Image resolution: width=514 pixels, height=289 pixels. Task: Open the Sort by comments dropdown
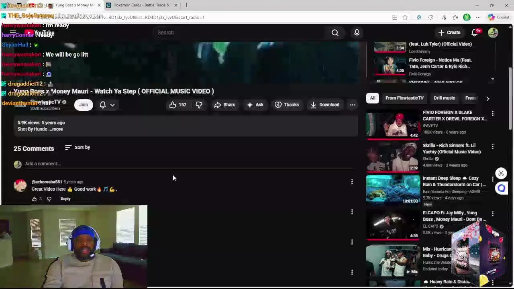click(78, 147)
